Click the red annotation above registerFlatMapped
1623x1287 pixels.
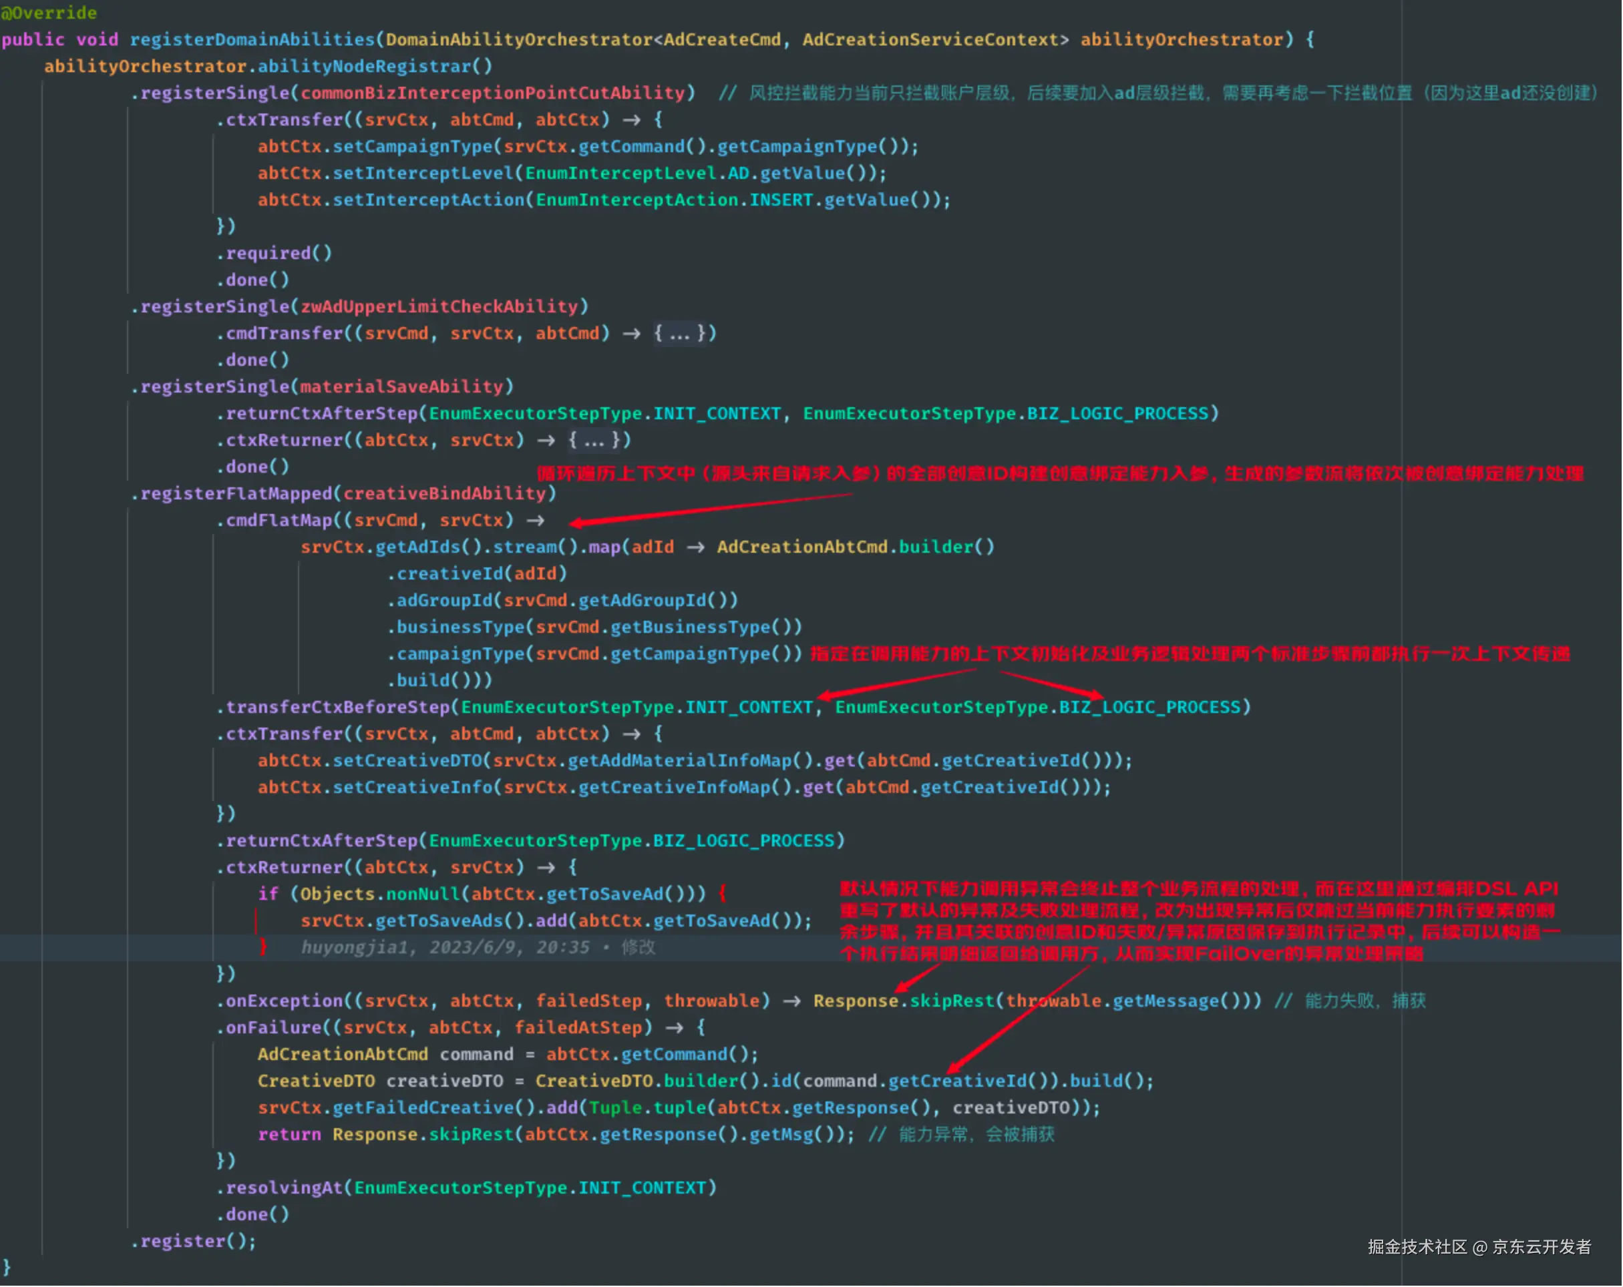(1059, 474)
